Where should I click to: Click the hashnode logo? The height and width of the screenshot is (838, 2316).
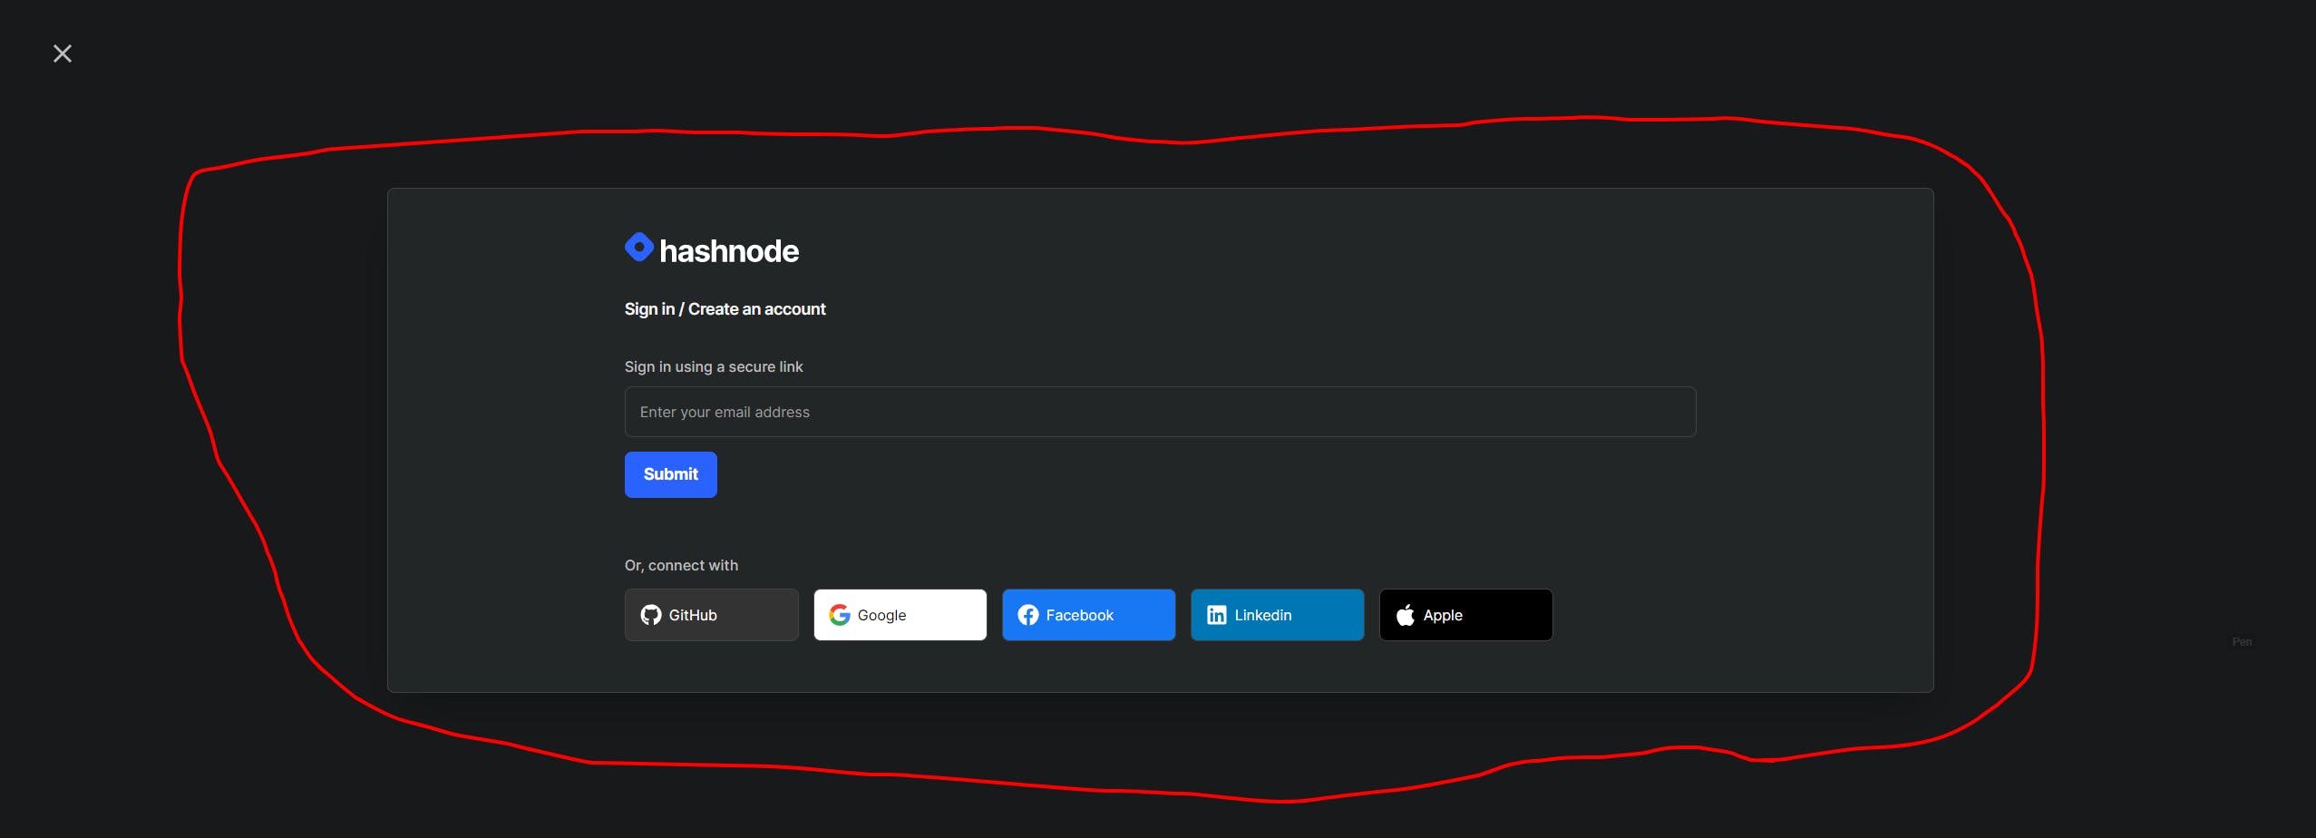[x=712, y=249]
